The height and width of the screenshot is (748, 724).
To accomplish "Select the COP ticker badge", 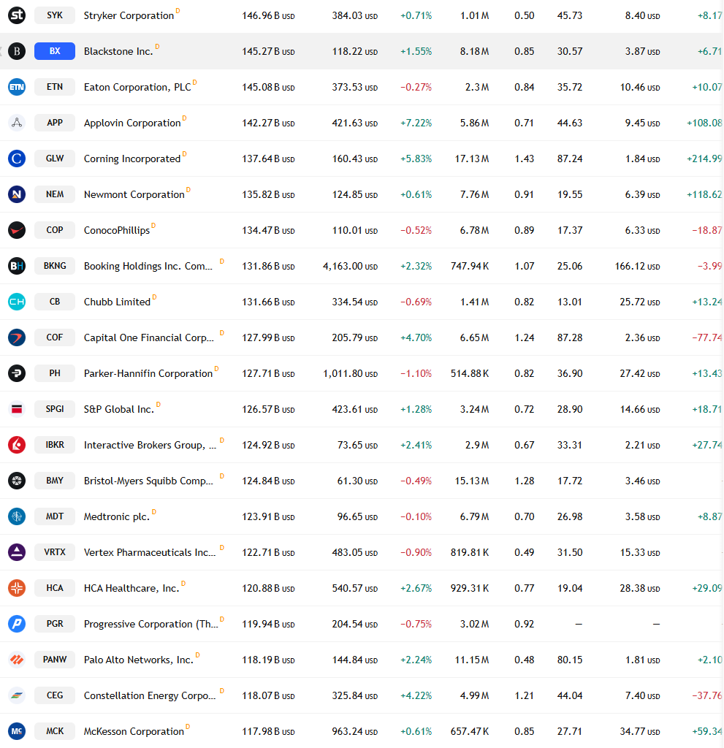I will click(55, 230).
